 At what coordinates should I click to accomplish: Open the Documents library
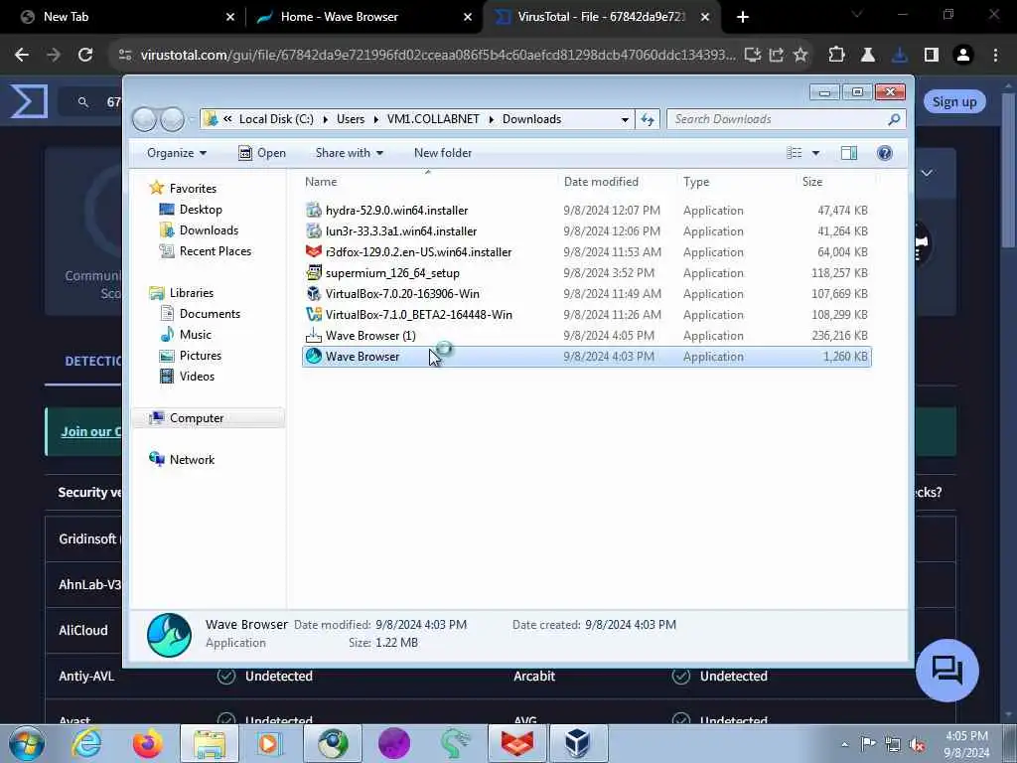(210, 313)
